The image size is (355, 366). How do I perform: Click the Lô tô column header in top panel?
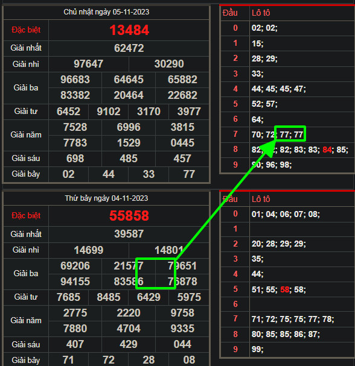[261, 13]
